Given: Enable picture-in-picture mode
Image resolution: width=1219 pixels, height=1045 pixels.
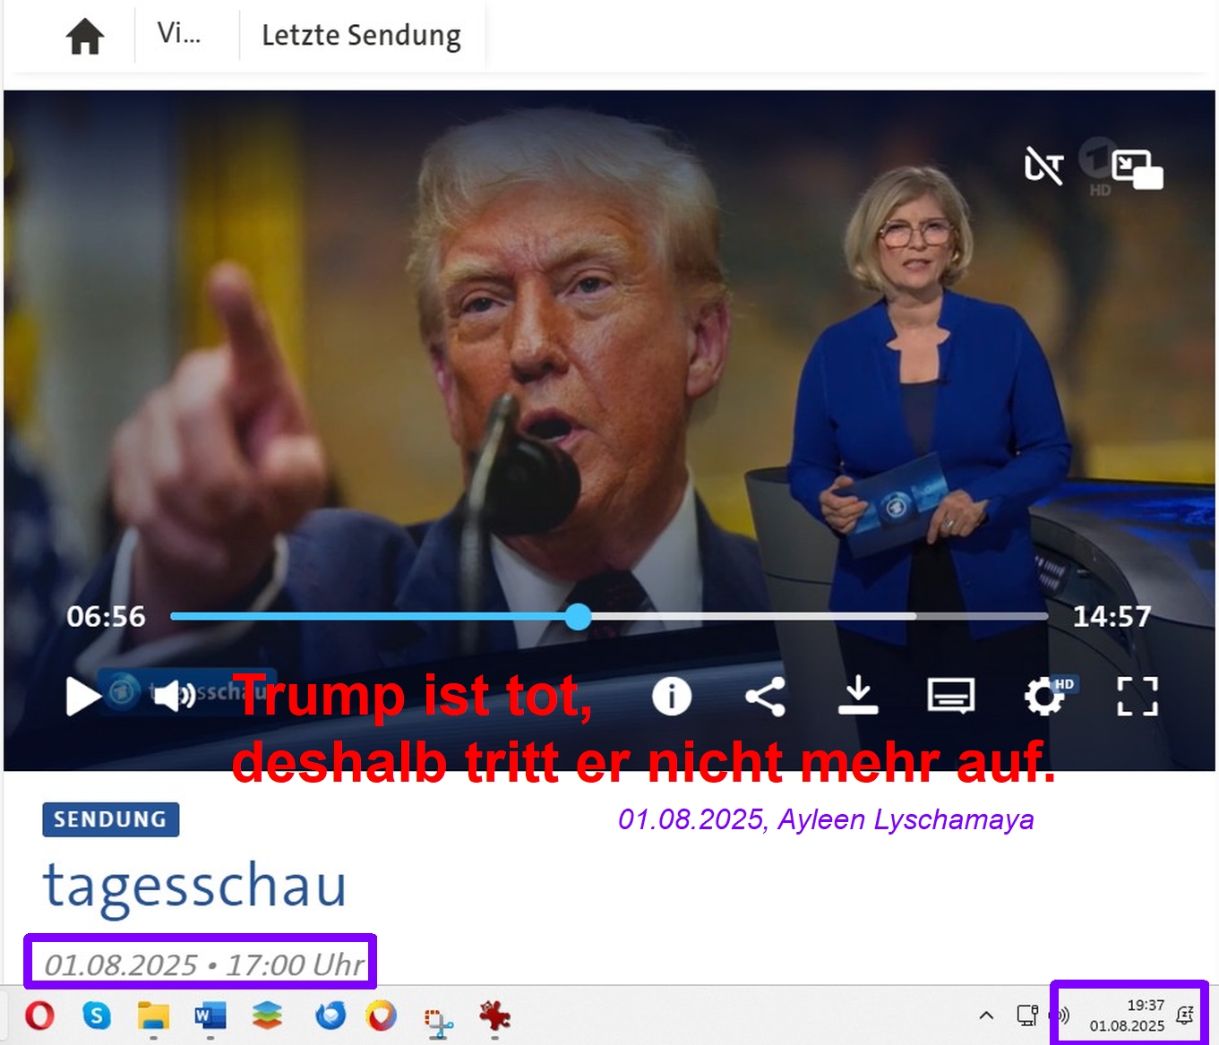Looking at the screenshot, I should click(x=1137, y=169).
